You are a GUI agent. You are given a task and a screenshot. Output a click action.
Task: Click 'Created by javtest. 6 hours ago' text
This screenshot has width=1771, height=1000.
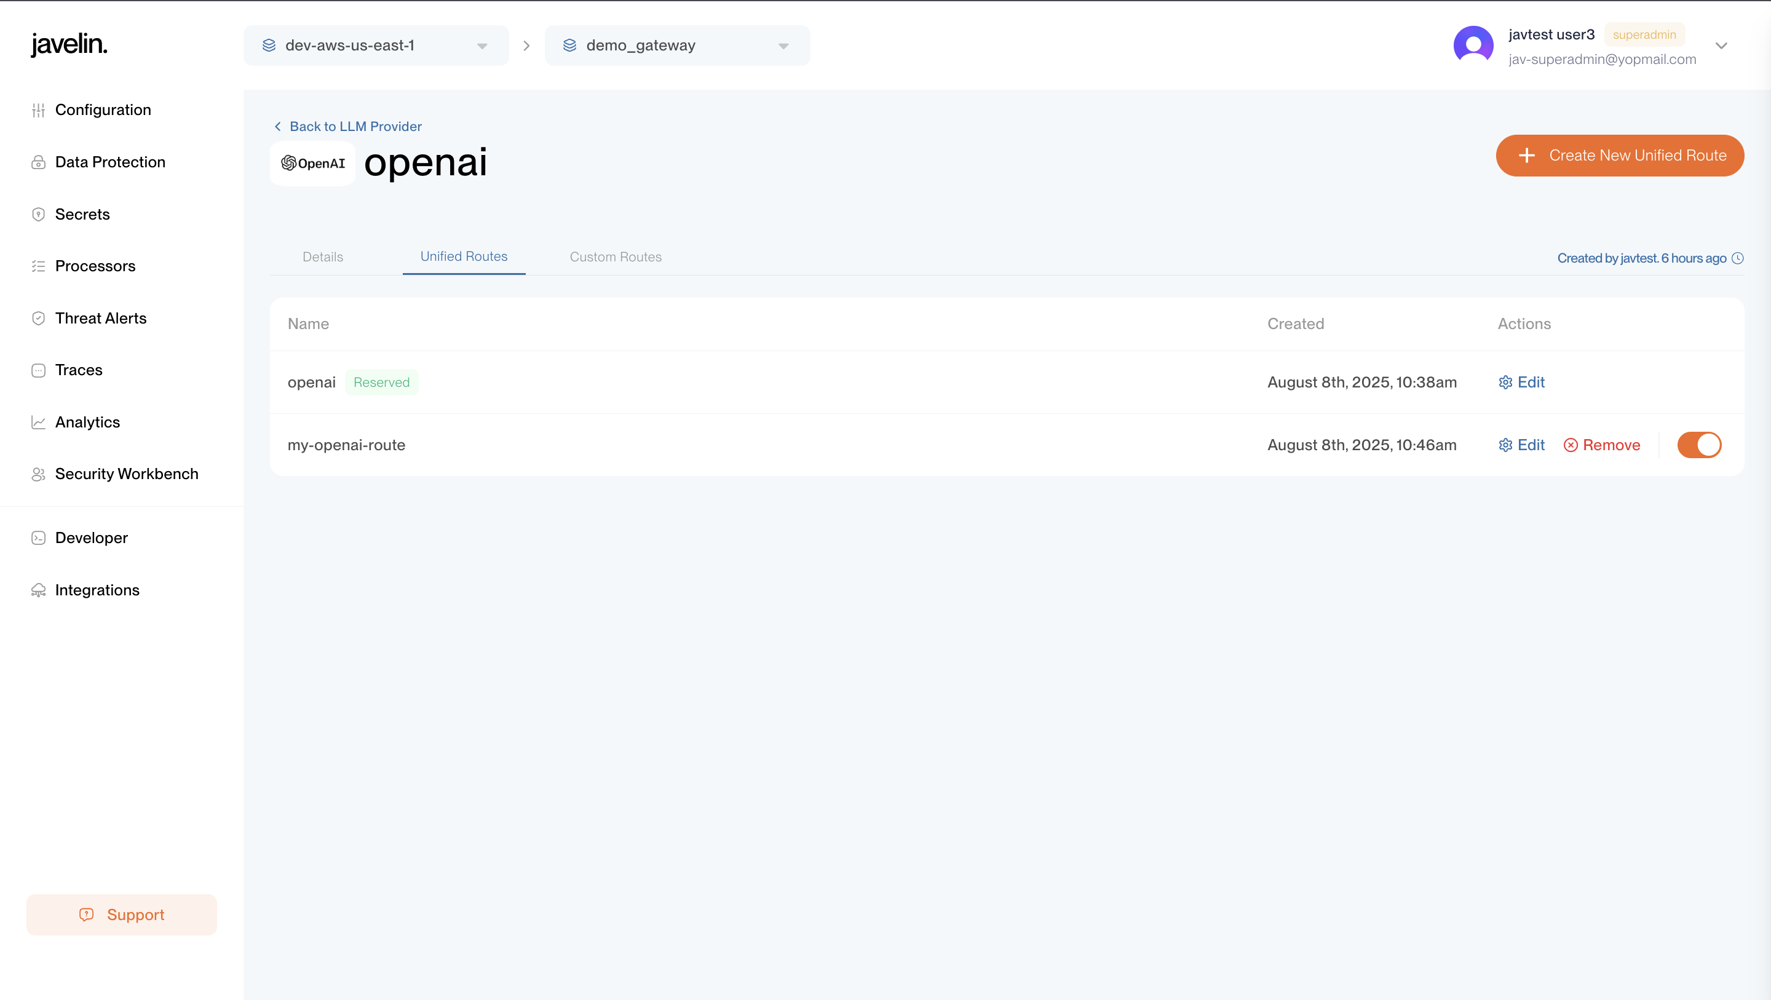click(x=1642, y=258)
